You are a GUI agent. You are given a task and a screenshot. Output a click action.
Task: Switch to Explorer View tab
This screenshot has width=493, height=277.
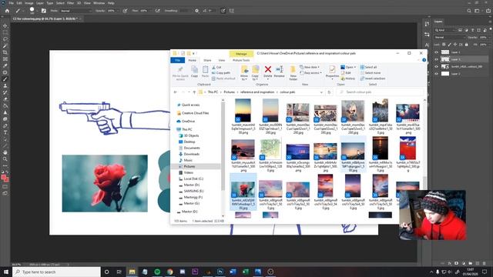tap(222, 60)
